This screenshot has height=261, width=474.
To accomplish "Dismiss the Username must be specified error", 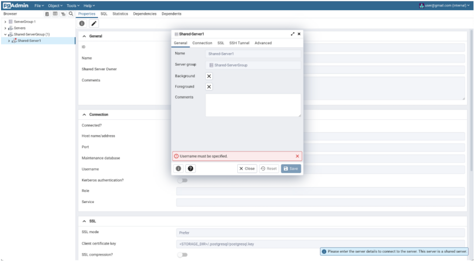I will 297,156.
